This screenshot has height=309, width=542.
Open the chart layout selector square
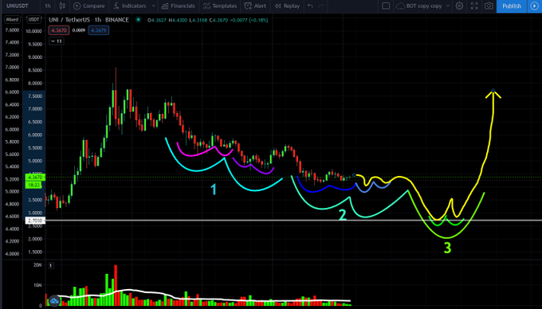click(386, 6)
